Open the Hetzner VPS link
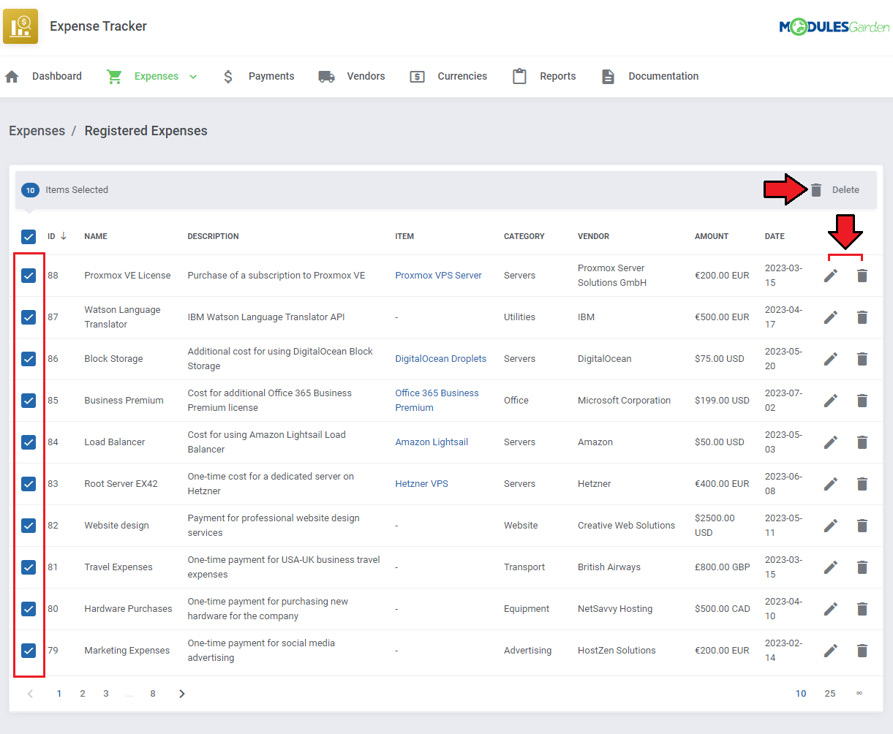The width and height of the screenshot is (893, 734). pos(421,484)
